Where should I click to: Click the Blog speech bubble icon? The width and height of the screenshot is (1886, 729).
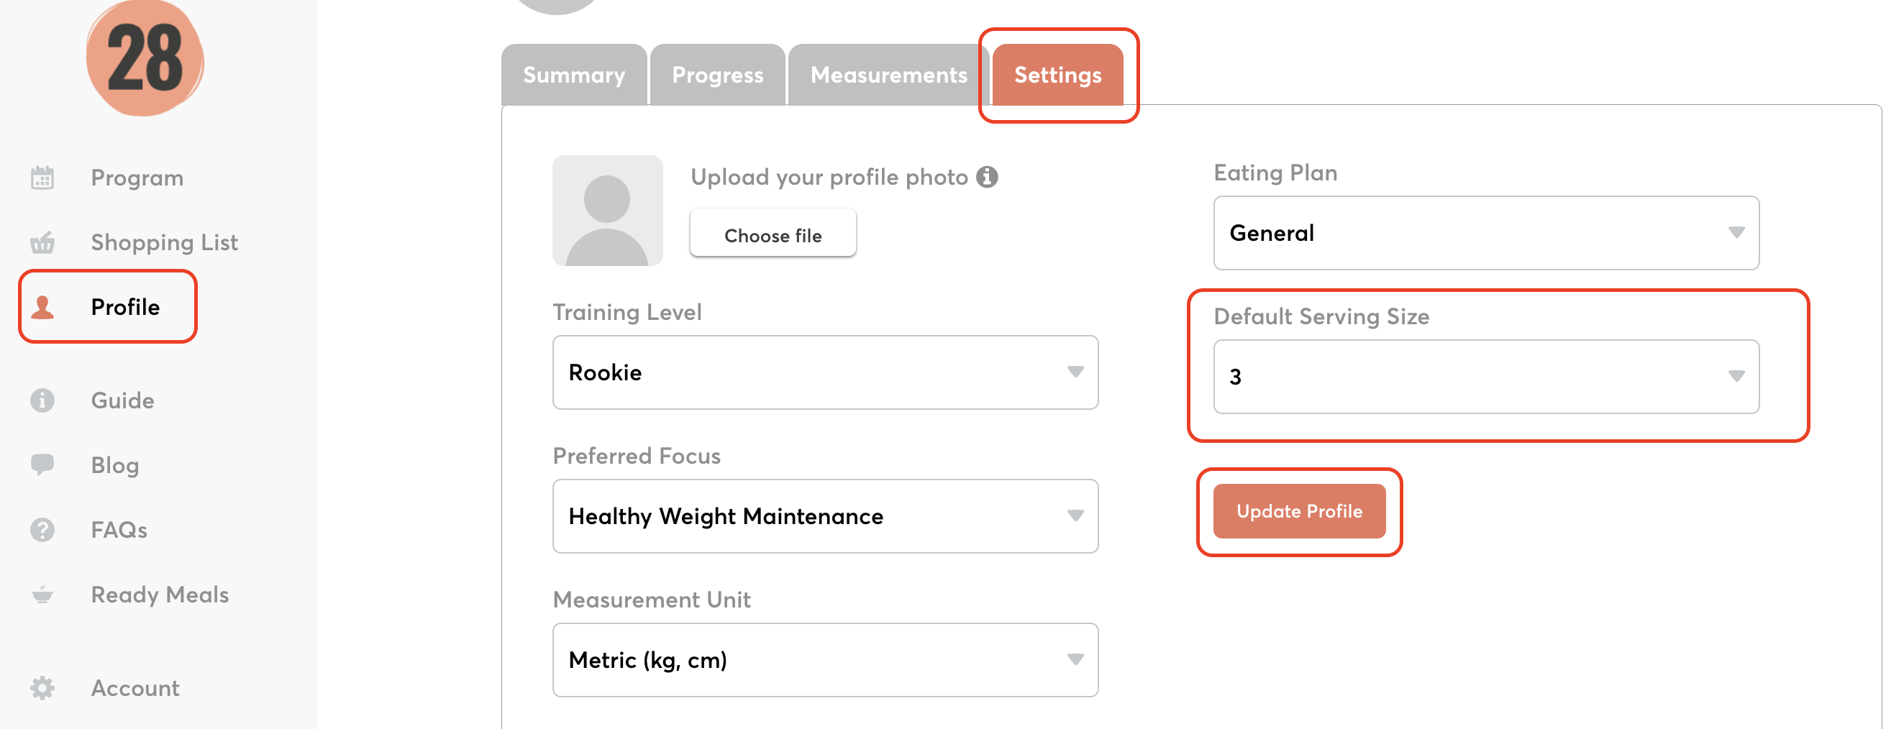pos(42,464)
